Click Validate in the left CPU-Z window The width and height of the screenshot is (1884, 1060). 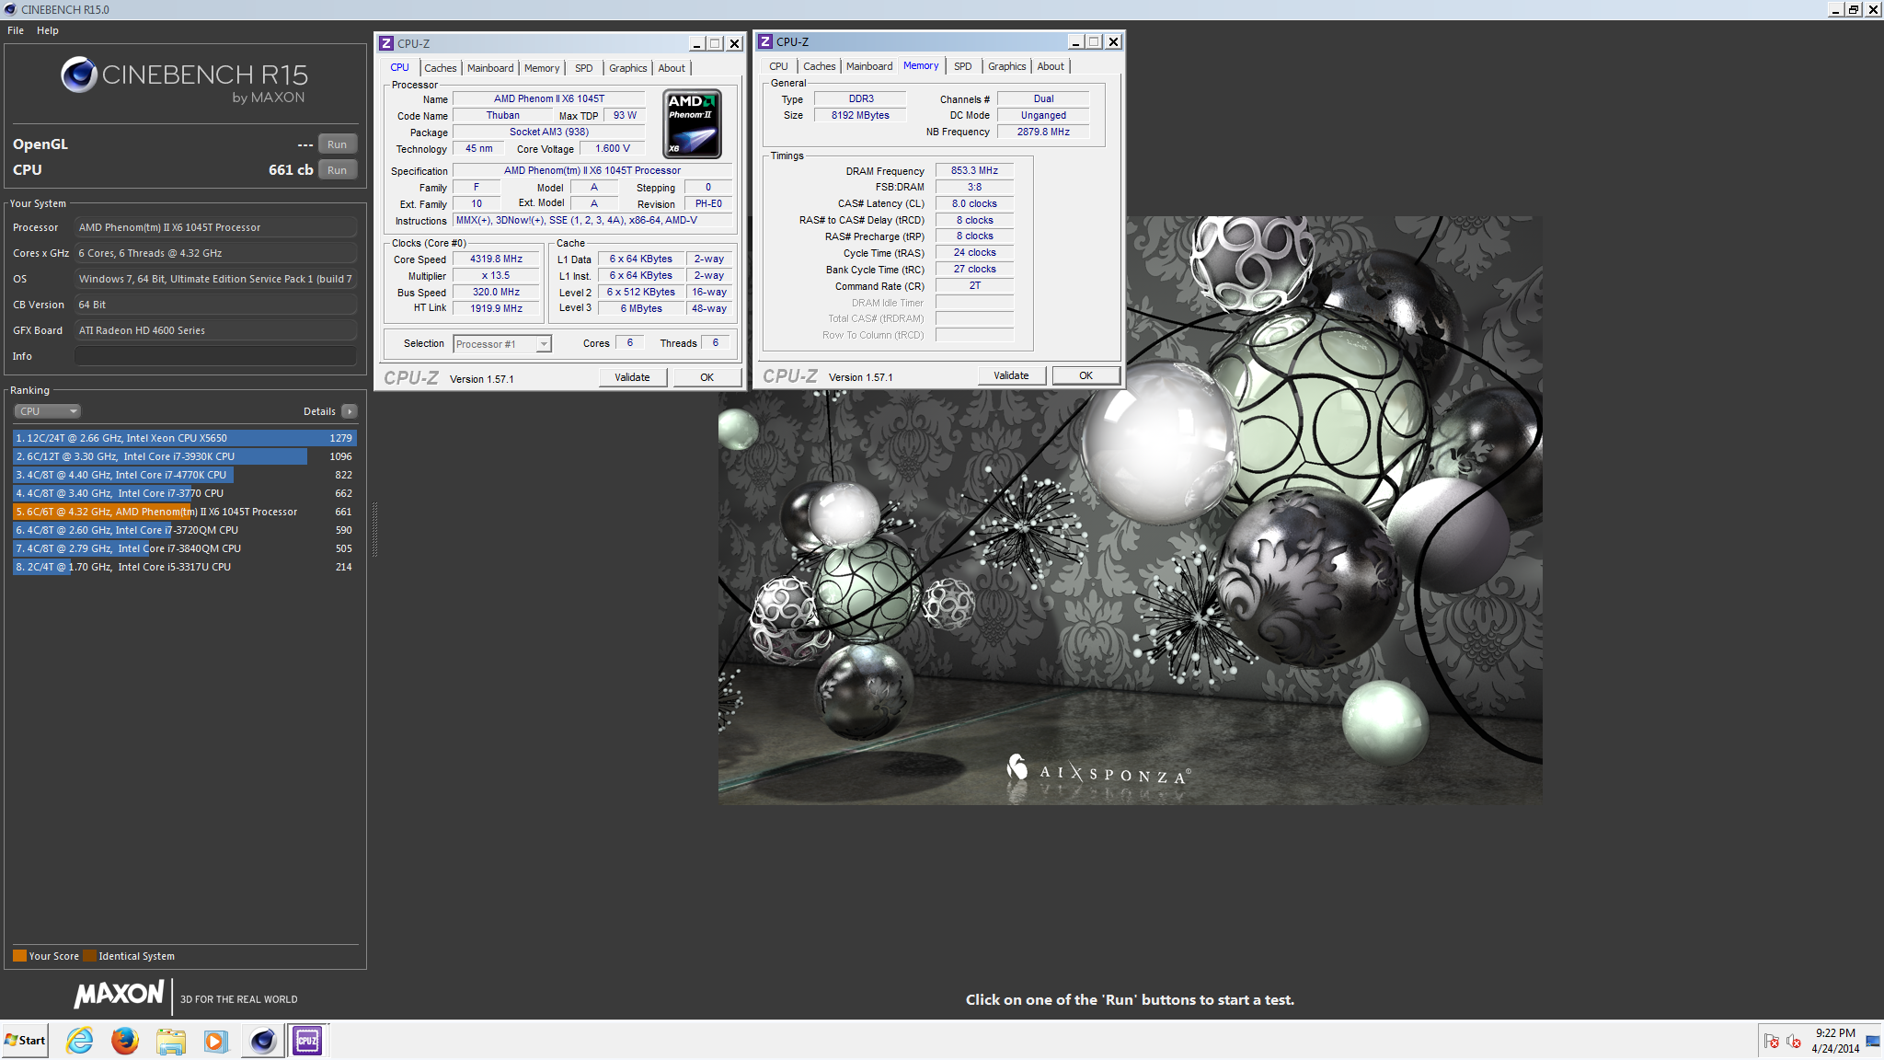click(632, 377)
